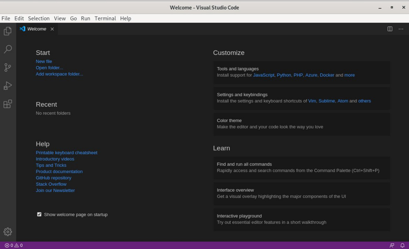The width and height of the screenshot is (409, 249).
Task: Open the Manage gear menu
Action: coord(8,232)
